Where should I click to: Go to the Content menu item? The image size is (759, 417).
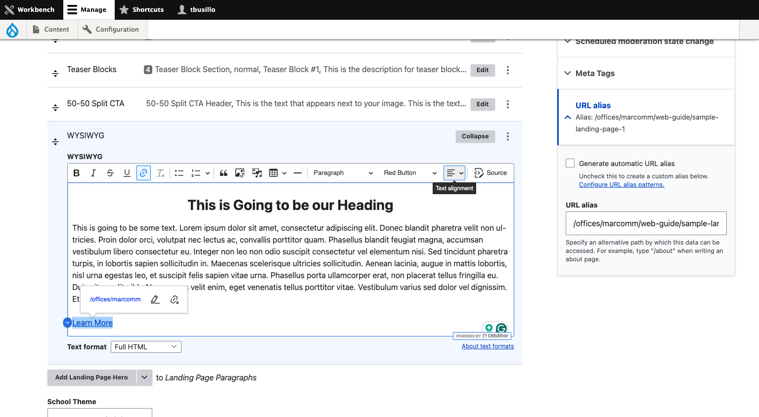[51, 30]
